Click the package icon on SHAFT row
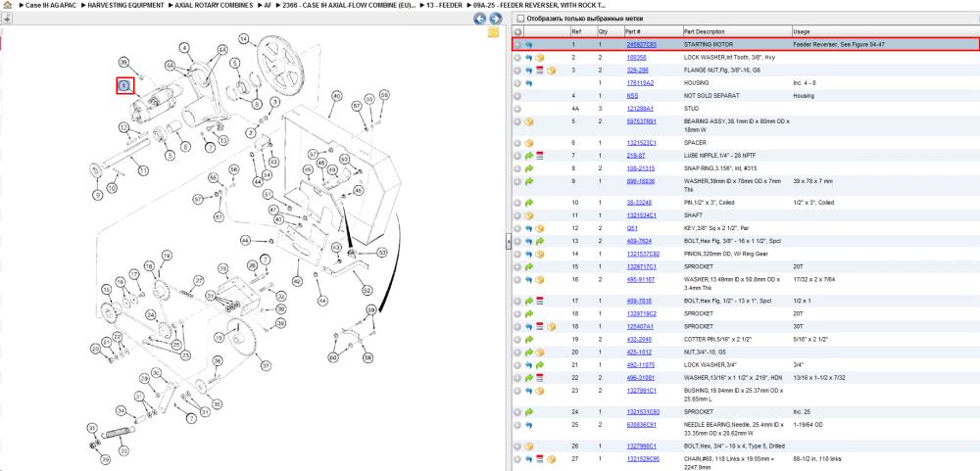The width and height of the screenshot is (980, 471). (529, 215)
